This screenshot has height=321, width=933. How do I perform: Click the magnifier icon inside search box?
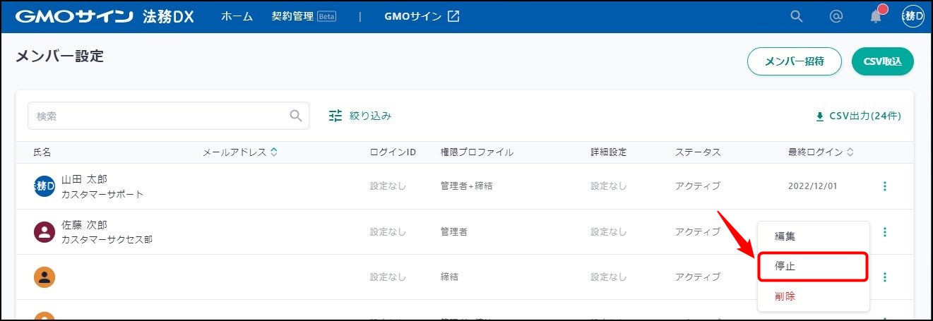tap(296, 116)
